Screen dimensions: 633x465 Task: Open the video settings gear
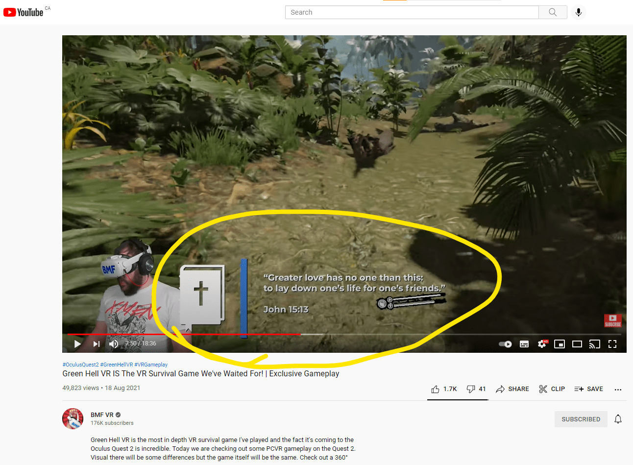tap(542, 344)
